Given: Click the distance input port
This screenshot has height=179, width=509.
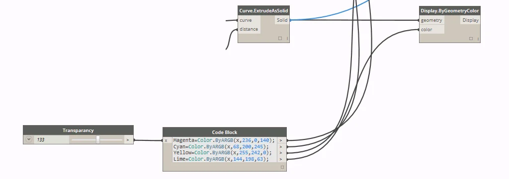Looking at the screenshot, I should [x=249, y=29].
